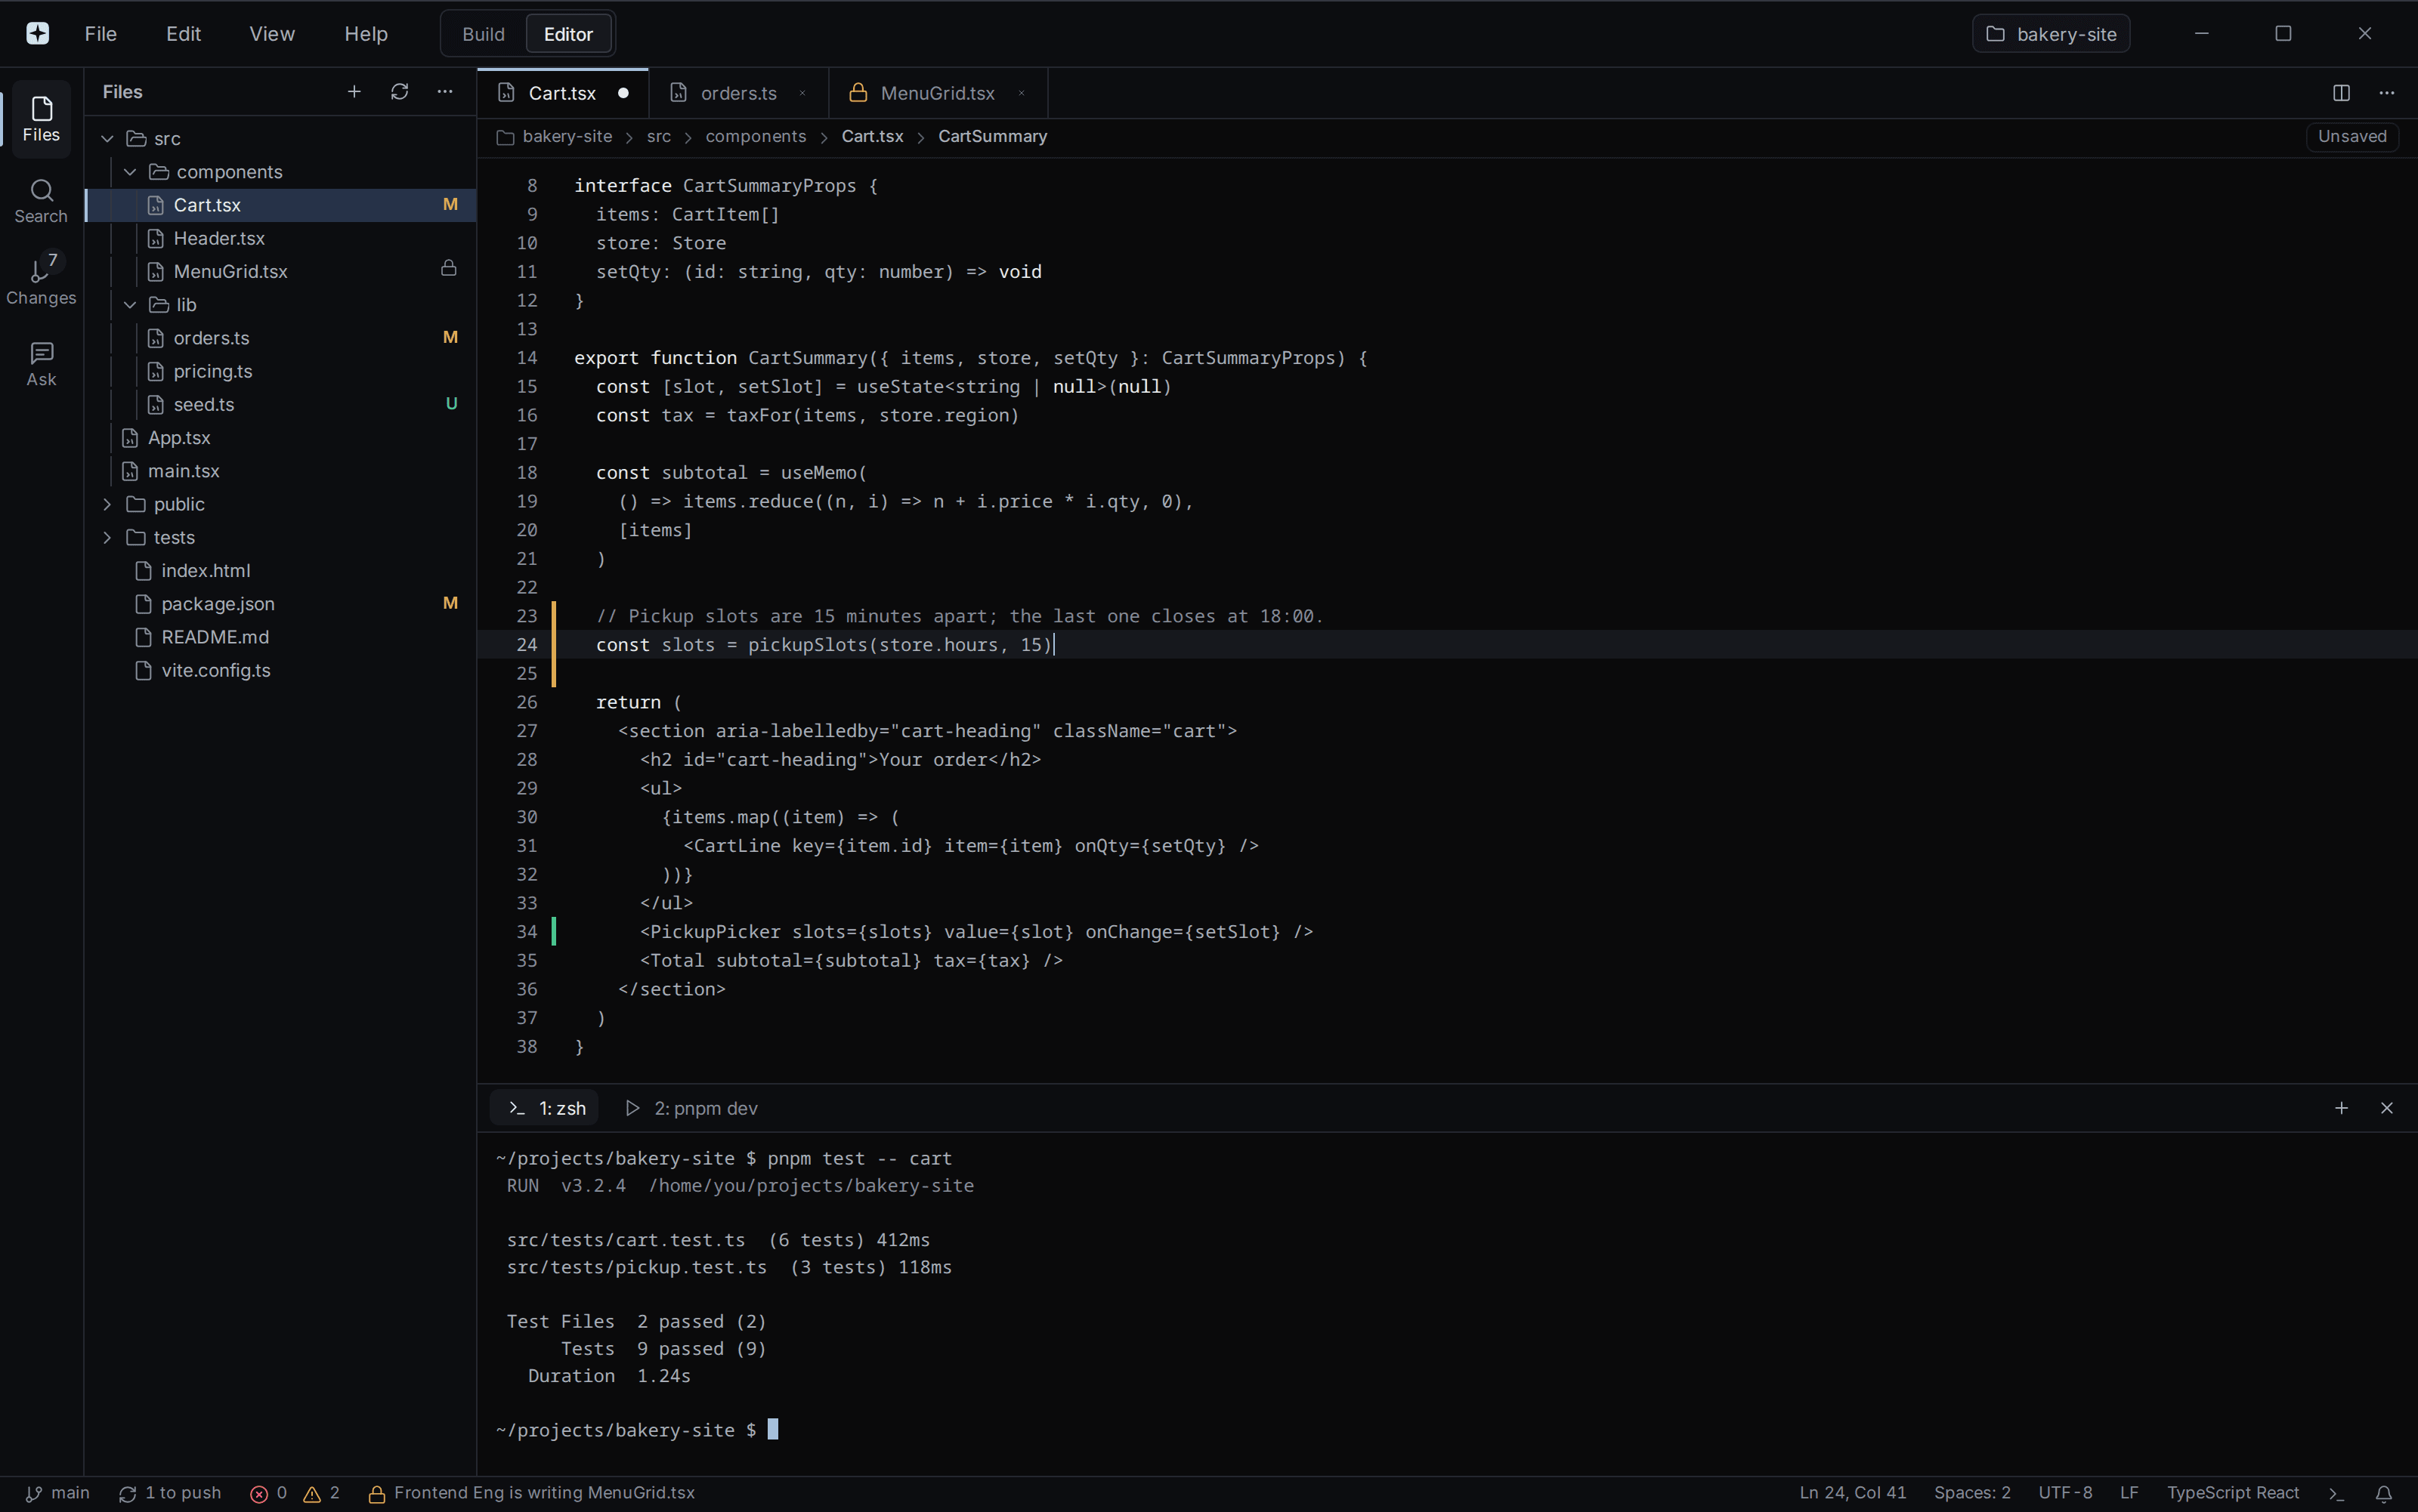Open the Help menu
Image resolution: width=2418 pixels, height=1512 pixels.
pyautogui.click(x=366, y=34)
